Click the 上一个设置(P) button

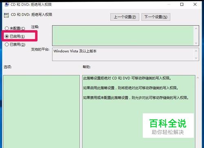tap(124, 17)
